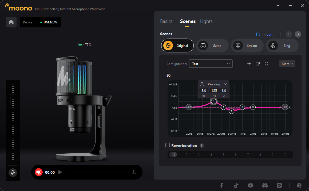The height and width of the screenshot is (191, 309).
Task: Click the microphone volume level meter
Action: [13, 122]
